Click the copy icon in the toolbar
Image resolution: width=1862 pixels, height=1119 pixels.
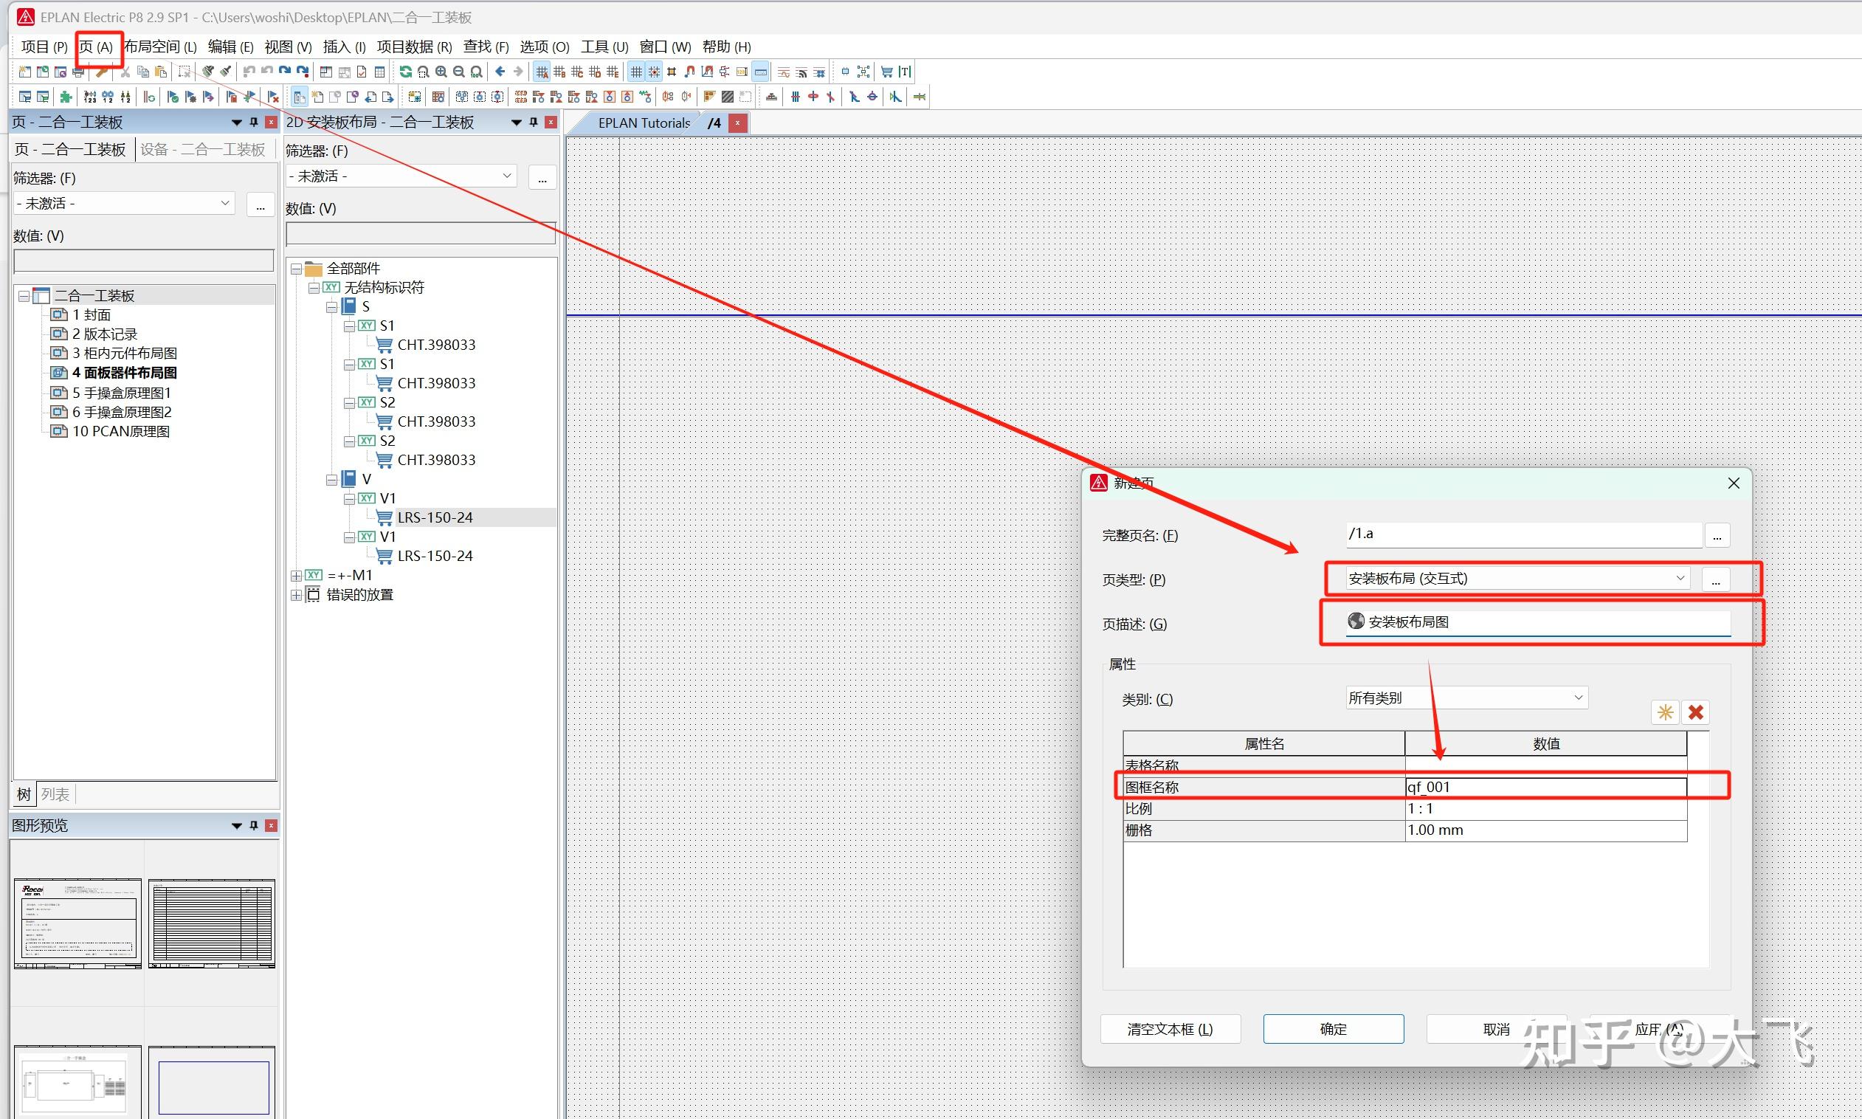[143, 72]
